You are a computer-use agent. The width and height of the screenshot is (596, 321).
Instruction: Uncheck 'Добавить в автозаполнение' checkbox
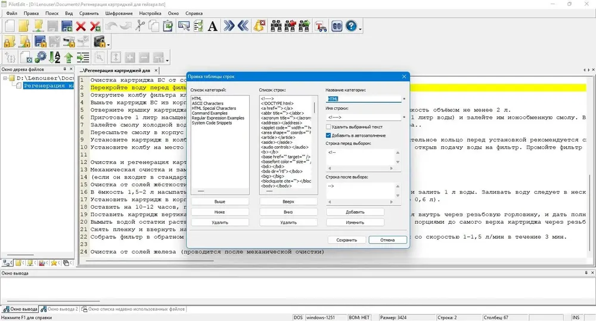[328, 135]
